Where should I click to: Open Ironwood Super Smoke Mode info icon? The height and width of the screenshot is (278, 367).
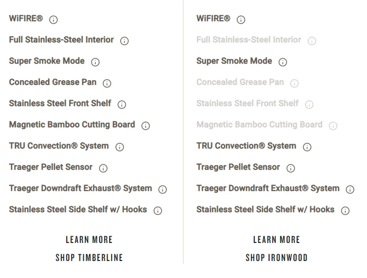283,62
